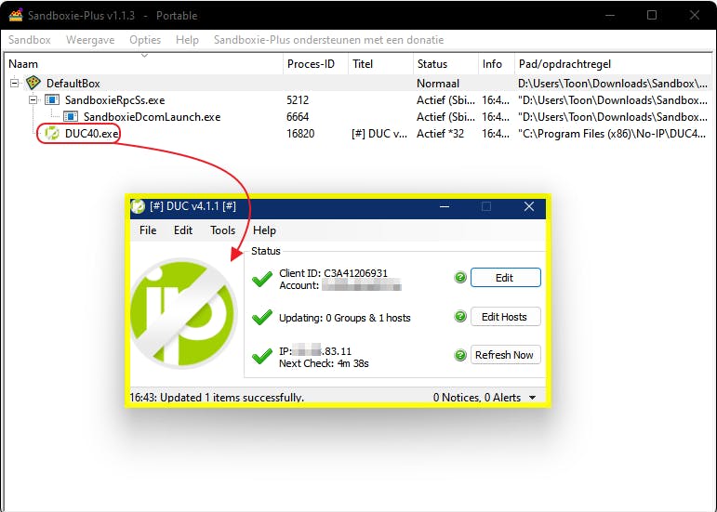
Task: Click process ID 16820
Action: (x=300, y=134)
